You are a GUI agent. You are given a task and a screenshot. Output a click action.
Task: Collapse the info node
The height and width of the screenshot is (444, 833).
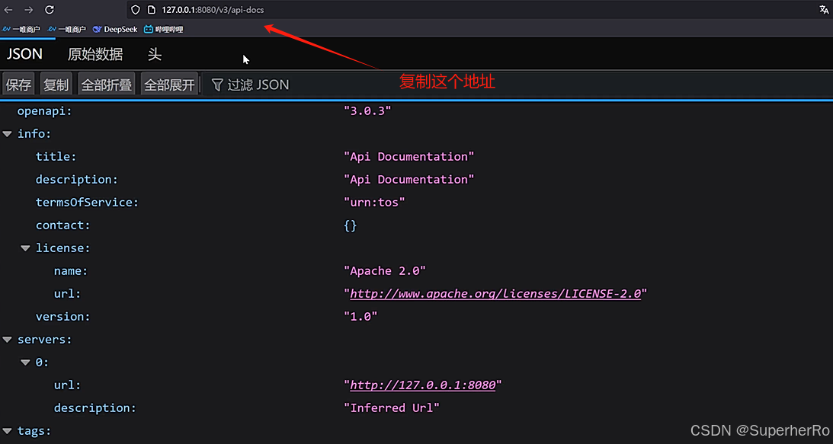tap(7, 134)
